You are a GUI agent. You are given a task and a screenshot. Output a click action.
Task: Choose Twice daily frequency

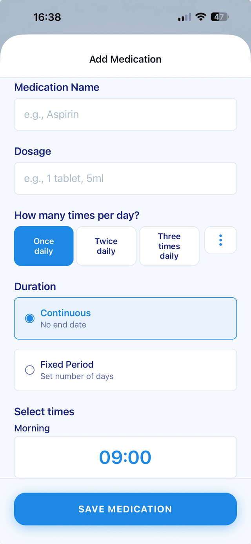click(x=106, y=246)
